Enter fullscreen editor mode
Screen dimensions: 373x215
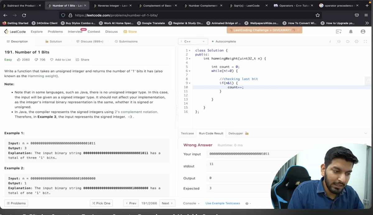tap(366, 41)
